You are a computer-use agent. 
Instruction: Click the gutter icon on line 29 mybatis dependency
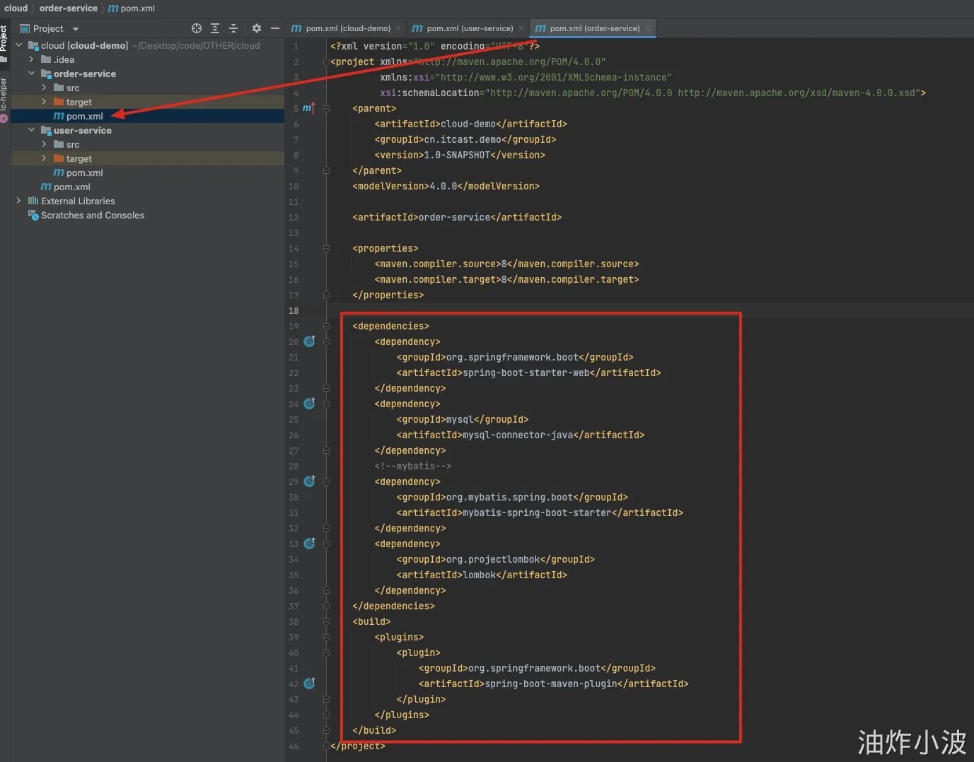pyautogui.click(x=309, y=481)
